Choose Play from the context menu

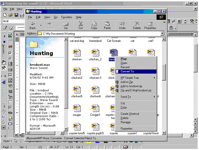136,59
